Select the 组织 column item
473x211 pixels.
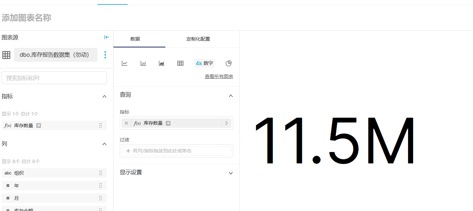click(x=54, y=173)
